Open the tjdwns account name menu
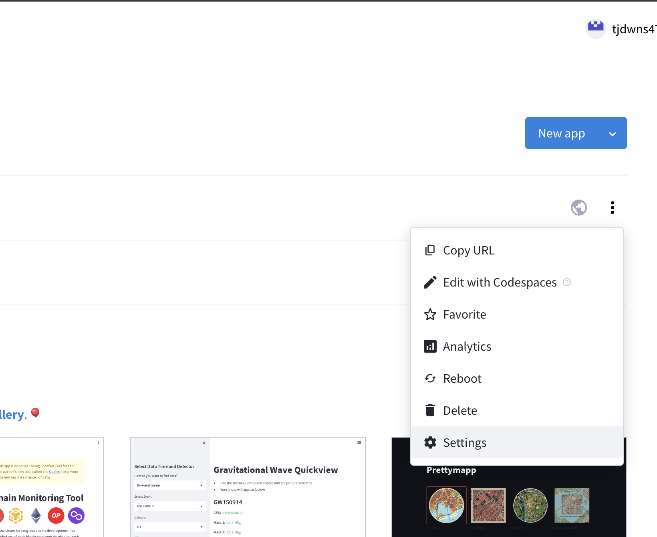This screenshot has height=537, width=657. coord(634,29)
